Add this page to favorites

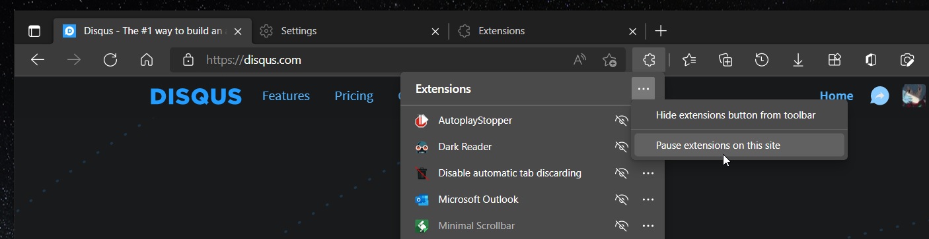point(609,60)
